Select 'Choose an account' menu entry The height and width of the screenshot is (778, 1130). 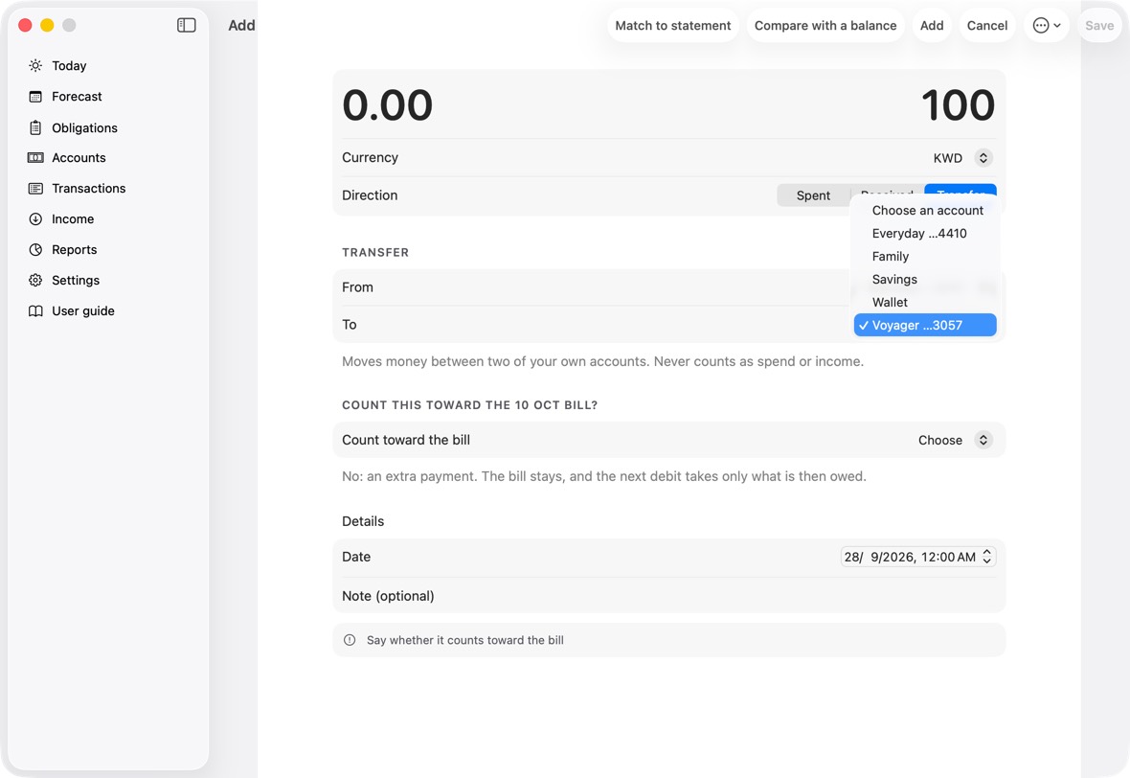925,211
